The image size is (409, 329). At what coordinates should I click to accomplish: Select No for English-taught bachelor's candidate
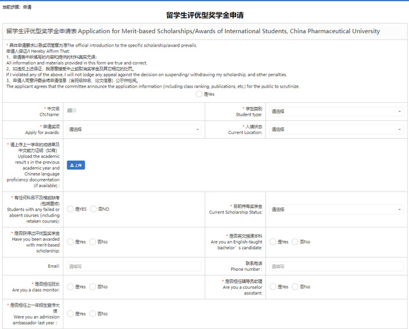pyautogui.click(x=296, y=242)
